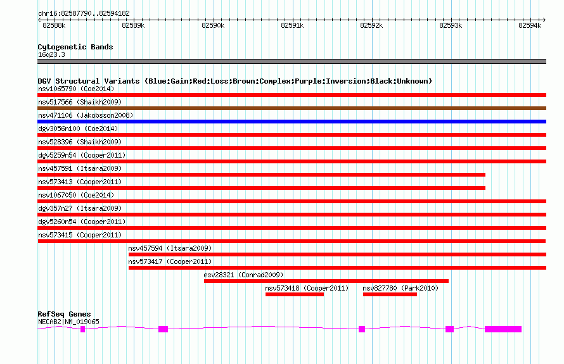This screenshot has height=364, width=564.
Task: Select the short red bar under nsv827780
Action: 390,294
